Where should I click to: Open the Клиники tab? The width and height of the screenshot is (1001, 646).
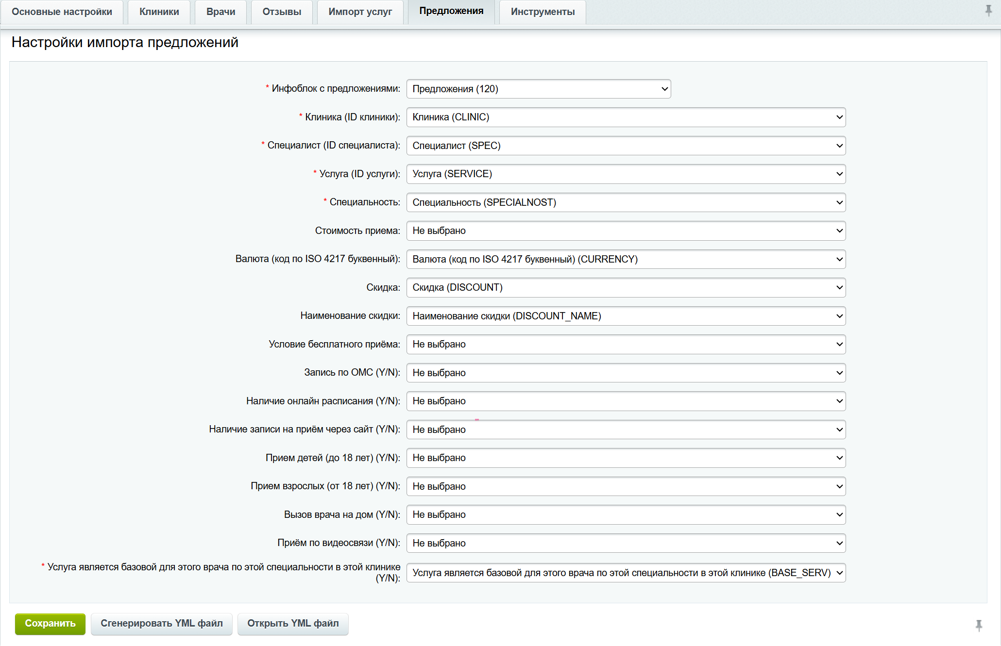[159, 12]
